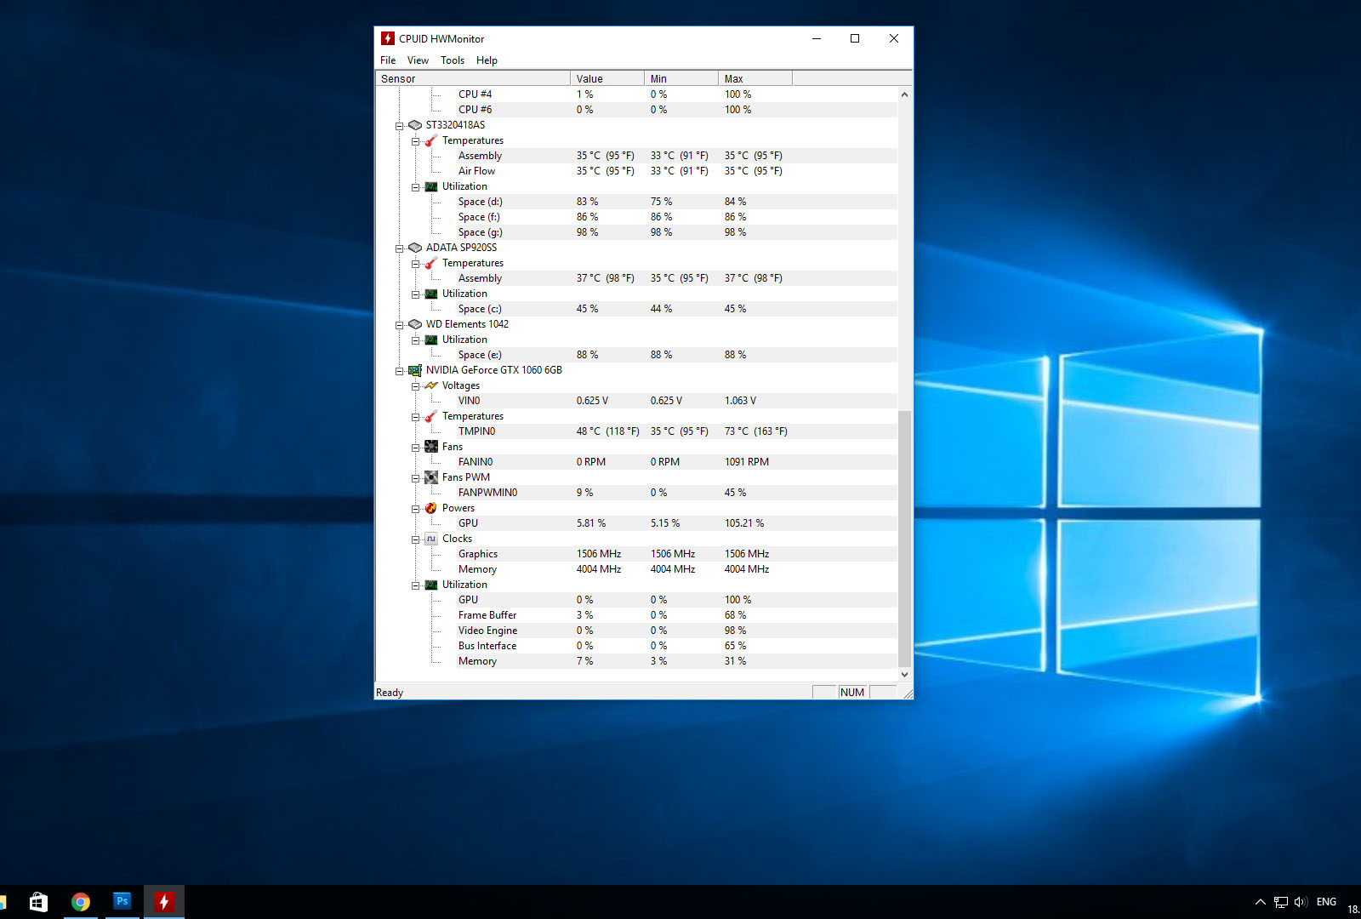The image size is (1361, 919).
Task: Click the scrollbar up arrow
Action: (x=904, y=94)
